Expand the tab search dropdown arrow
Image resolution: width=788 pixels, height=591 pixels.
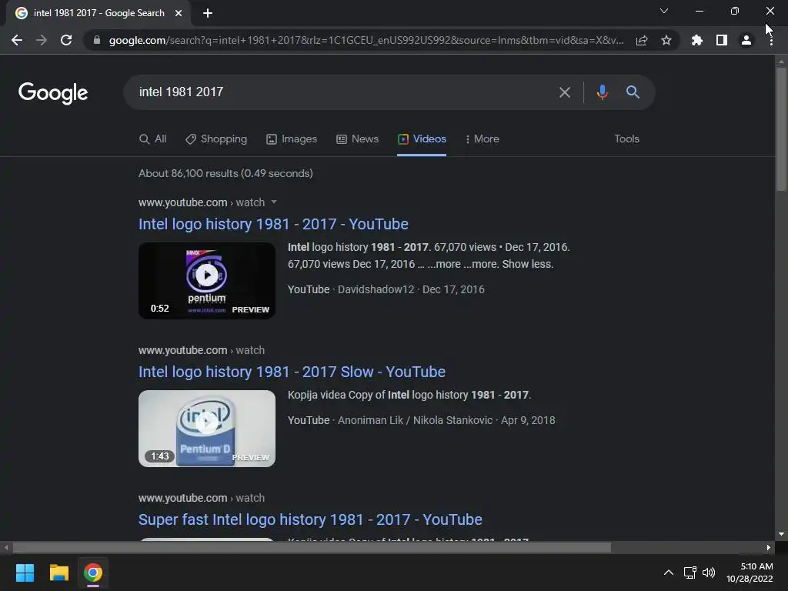coord(664,11)
